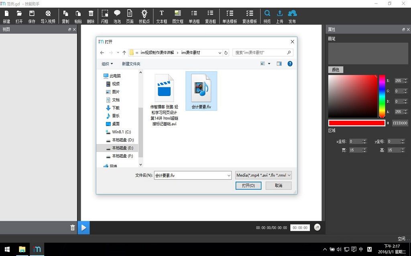
Task: Click the 取消 cancel button
Action: (x=279, y=186)
